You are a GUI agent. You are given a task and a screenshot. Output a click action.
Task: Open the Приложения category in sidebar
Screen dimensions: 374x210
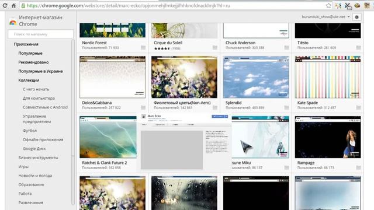26,44
